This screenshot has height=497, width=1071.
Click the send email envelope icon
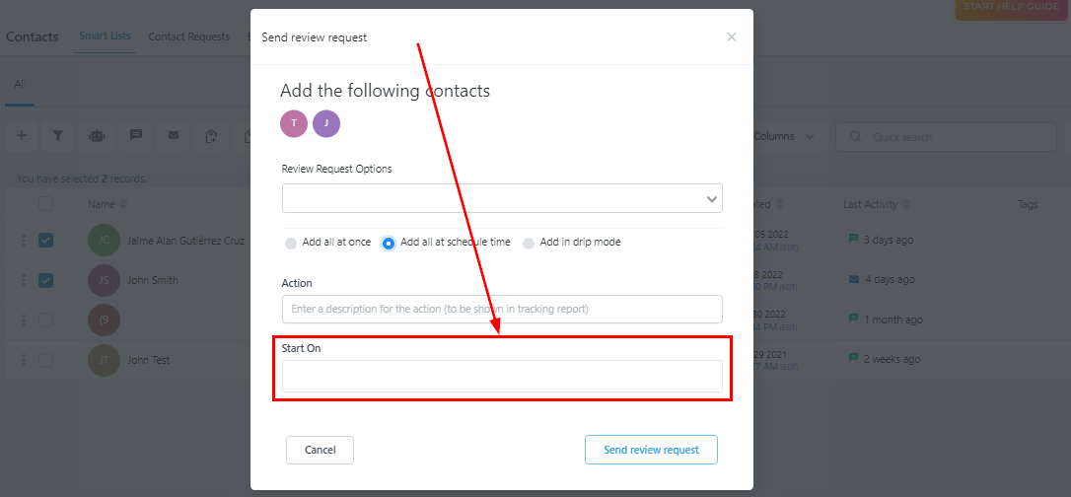coord(174,136)
